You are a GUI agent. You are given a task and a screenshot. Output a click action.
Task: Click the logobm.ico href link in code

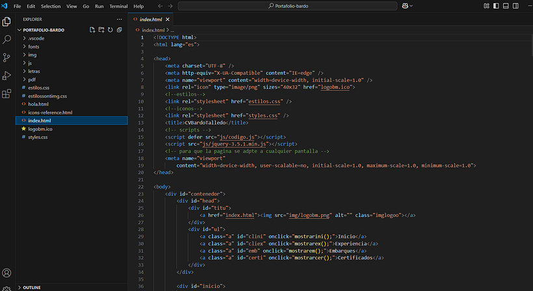tap(335, 87)
